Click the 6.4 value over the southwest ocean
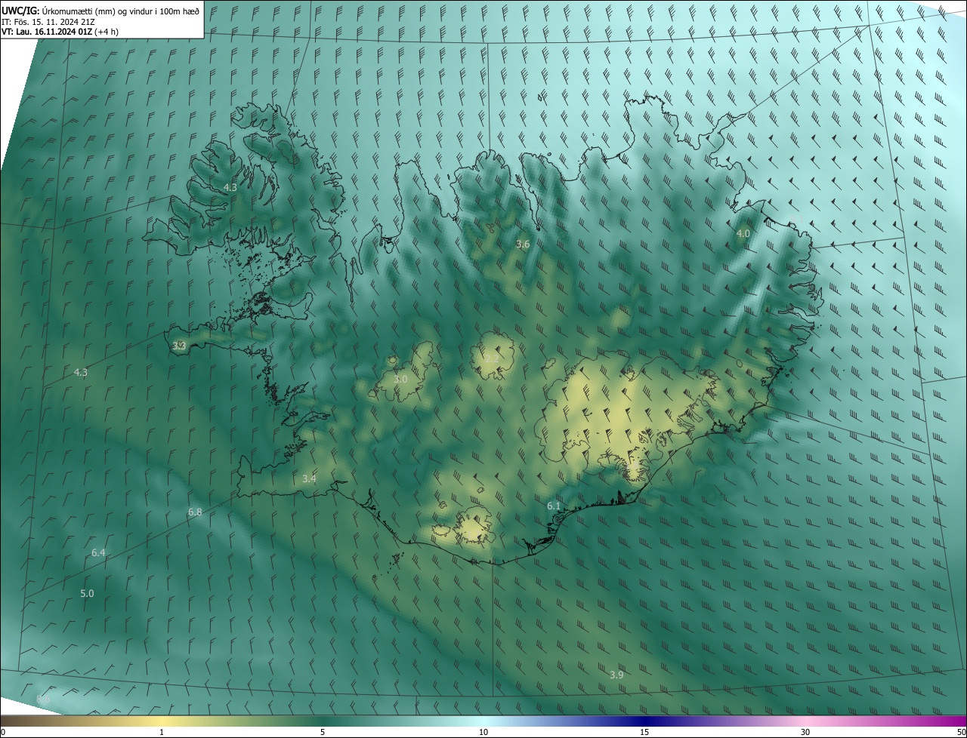967x738 pixels. tap(98, 553)
